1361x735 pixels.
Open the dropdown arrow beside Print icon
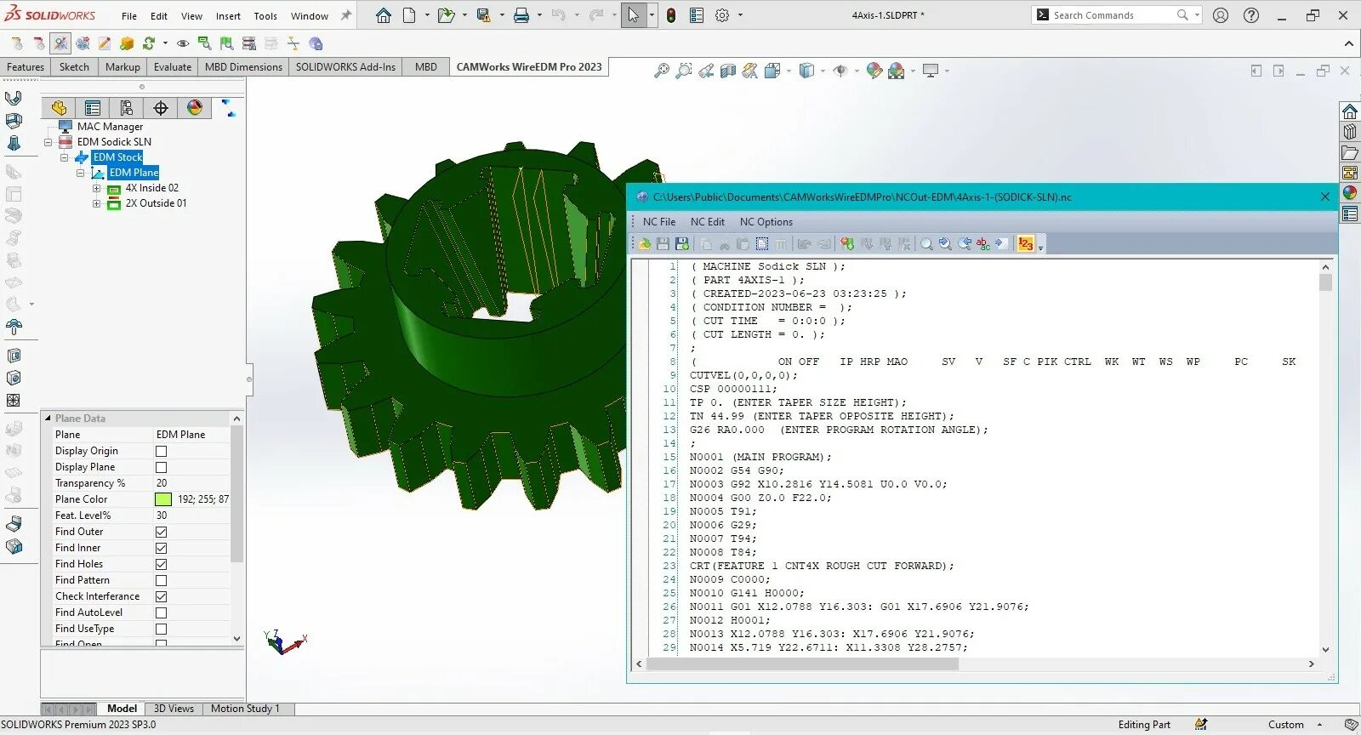[x=539, y=15]
